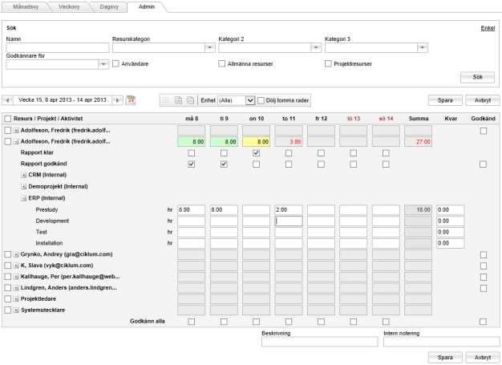Select row checkbox for Projektledare
502x365 pixels.
tap(8, 299)
